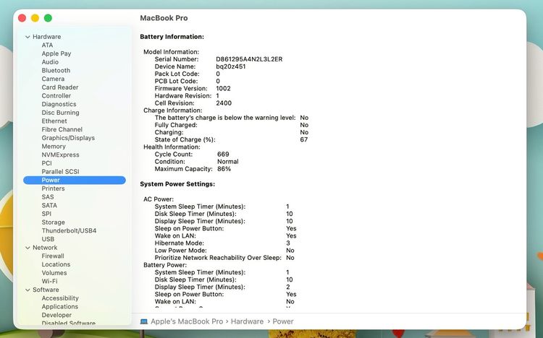The image size is (543, 338).
Task: Select the Hardware group label
Action: pyautogui.click(x=47, y=37)
